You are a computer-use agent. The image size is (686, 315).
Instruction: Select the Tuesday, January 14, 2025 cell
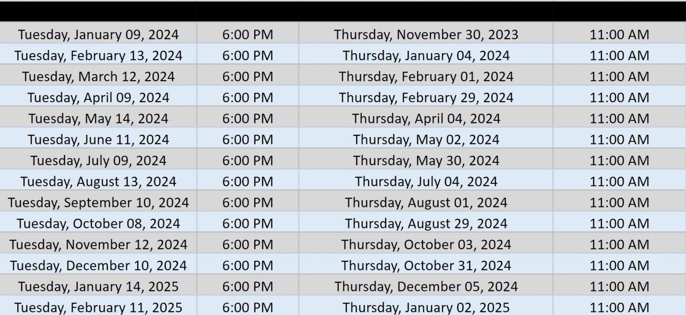coord(98,286)
